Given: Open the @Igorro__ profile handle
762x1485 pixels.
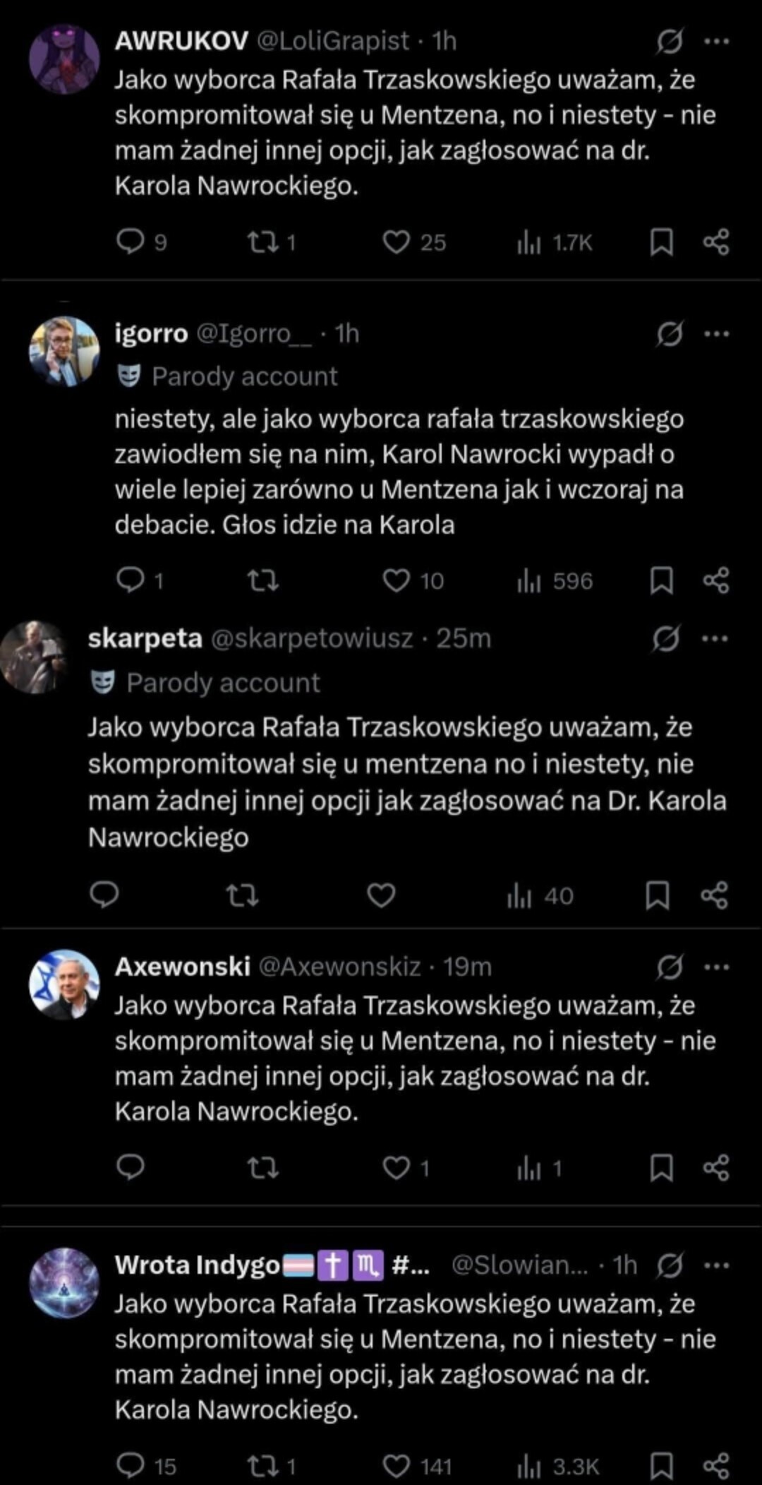Looking at the screenshot, I should pos(253,333).
